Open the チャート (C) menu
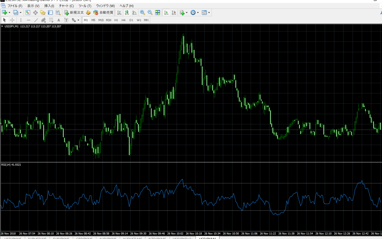This screenshot has width=382, height=239. tap(66, 6)
